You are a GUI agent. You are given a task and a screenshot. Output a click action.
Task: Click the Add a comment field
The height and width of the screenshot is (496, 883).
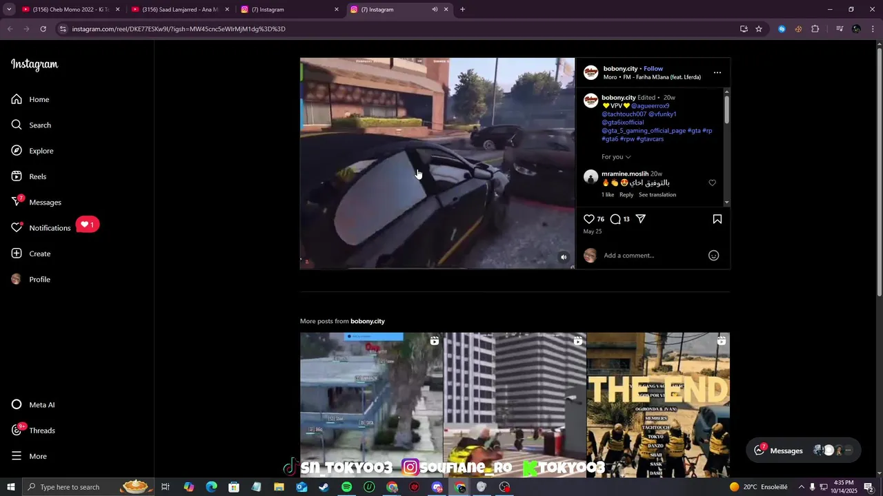pyautogui.click(x=652, y=256)
